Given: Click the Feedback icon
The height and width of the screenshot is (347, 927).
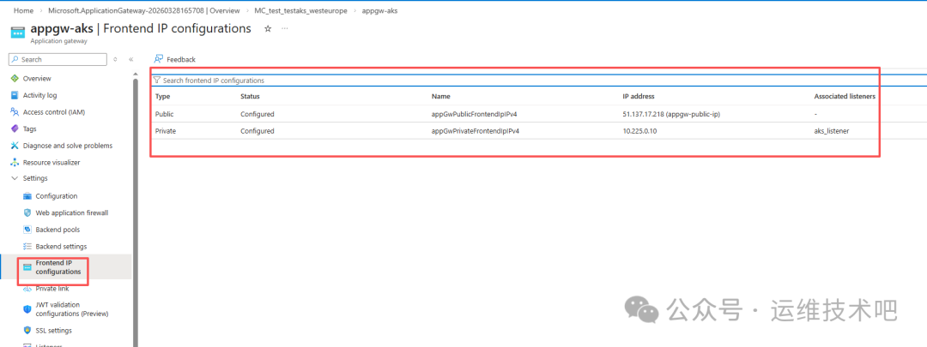Looking at the screenshot, I should [x=159, y=59].
